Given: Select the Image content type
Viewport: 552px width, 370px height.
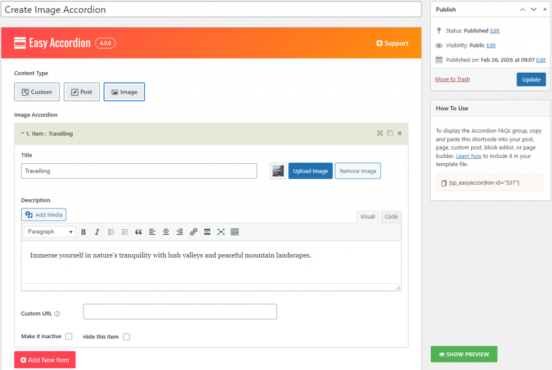Looking at the screenshot, I should tap(124, 92).
